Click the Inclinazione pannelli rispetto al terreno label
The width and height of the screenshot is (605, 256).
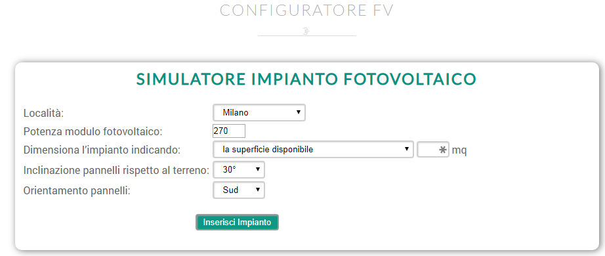coord(116,170)
